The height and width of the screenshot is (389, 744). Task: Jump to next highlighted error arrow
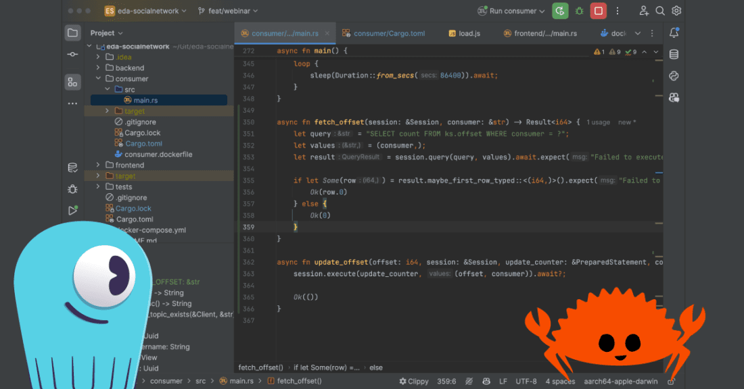pos(656,51)
